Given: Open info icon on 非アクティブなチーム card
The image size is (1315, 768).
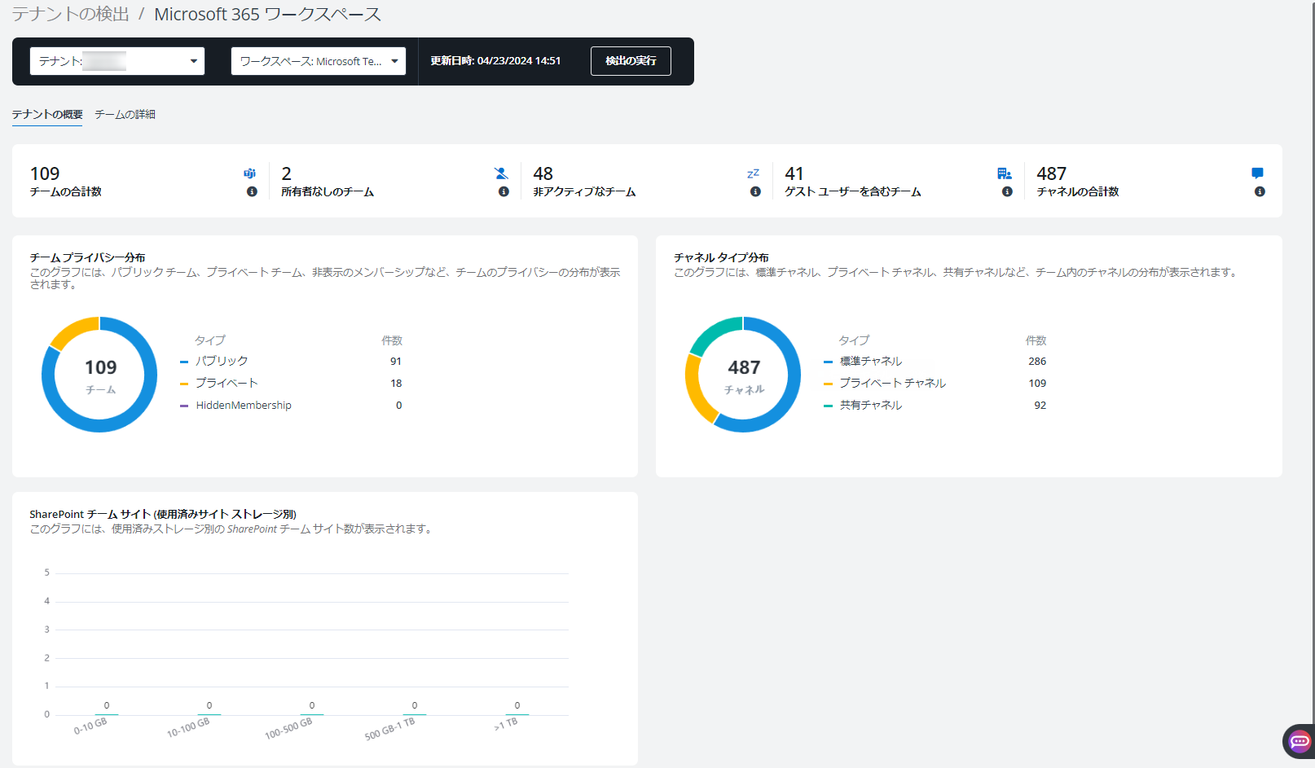Looking at the screenshot, I should point(755,191).
